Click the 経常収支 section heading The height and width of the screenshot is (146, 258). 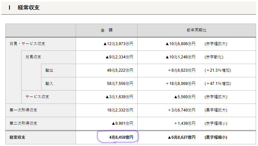pos(29,7)
